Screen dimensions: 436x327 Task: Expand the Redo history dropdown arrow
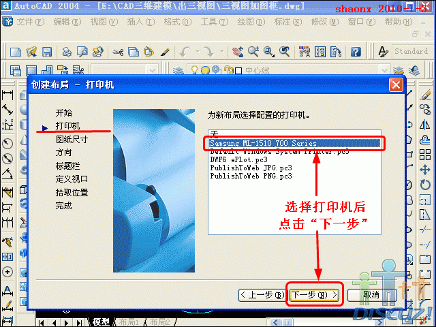click(222, 52)
